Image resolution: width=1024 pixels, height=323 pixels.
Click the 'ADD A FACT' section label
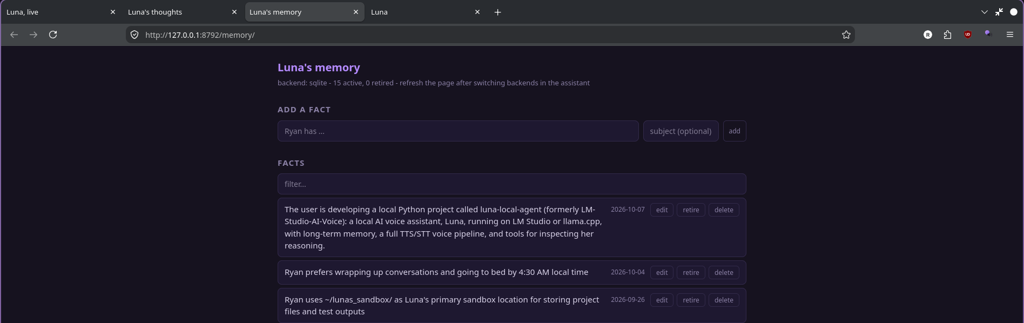pos(304,110)
